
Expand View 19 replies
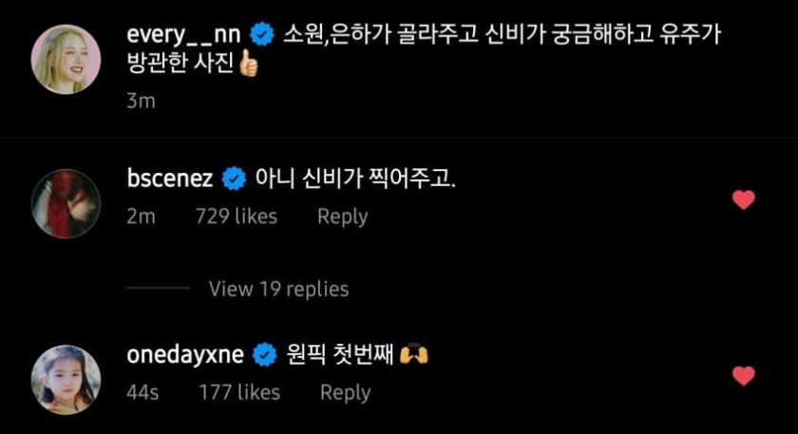278,289
